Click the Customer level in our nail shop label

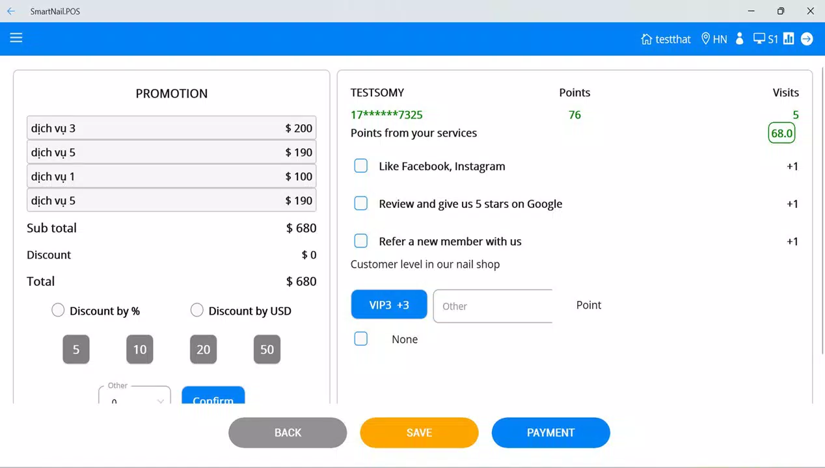click(x=426, y=264)
